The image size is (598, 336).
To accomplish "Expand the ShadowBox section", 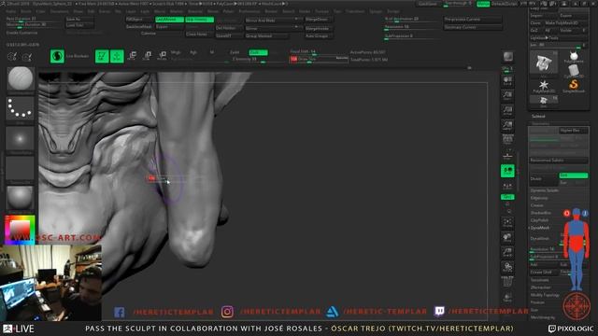I will tap(541, 213).
